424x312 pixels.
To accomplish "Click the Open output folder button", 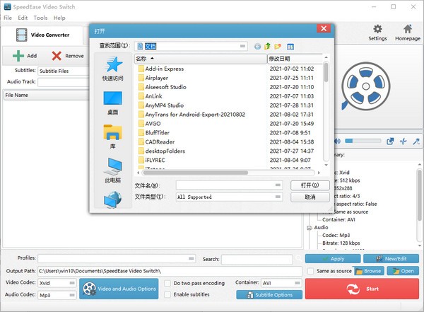I will click(403, 271).
